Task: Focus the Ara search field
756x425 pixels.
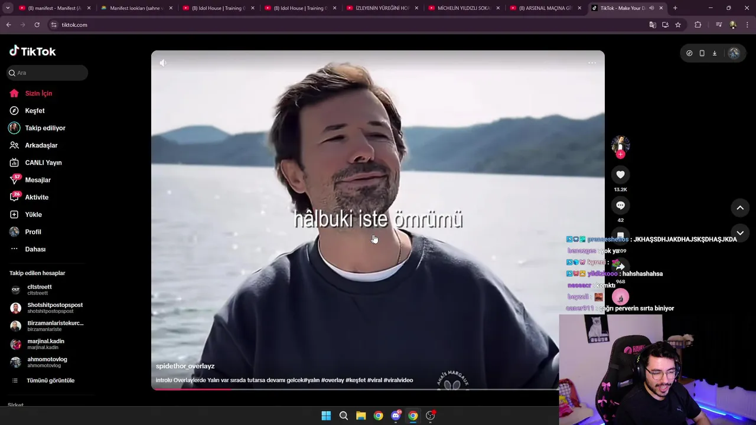Action: coord(47,73)
